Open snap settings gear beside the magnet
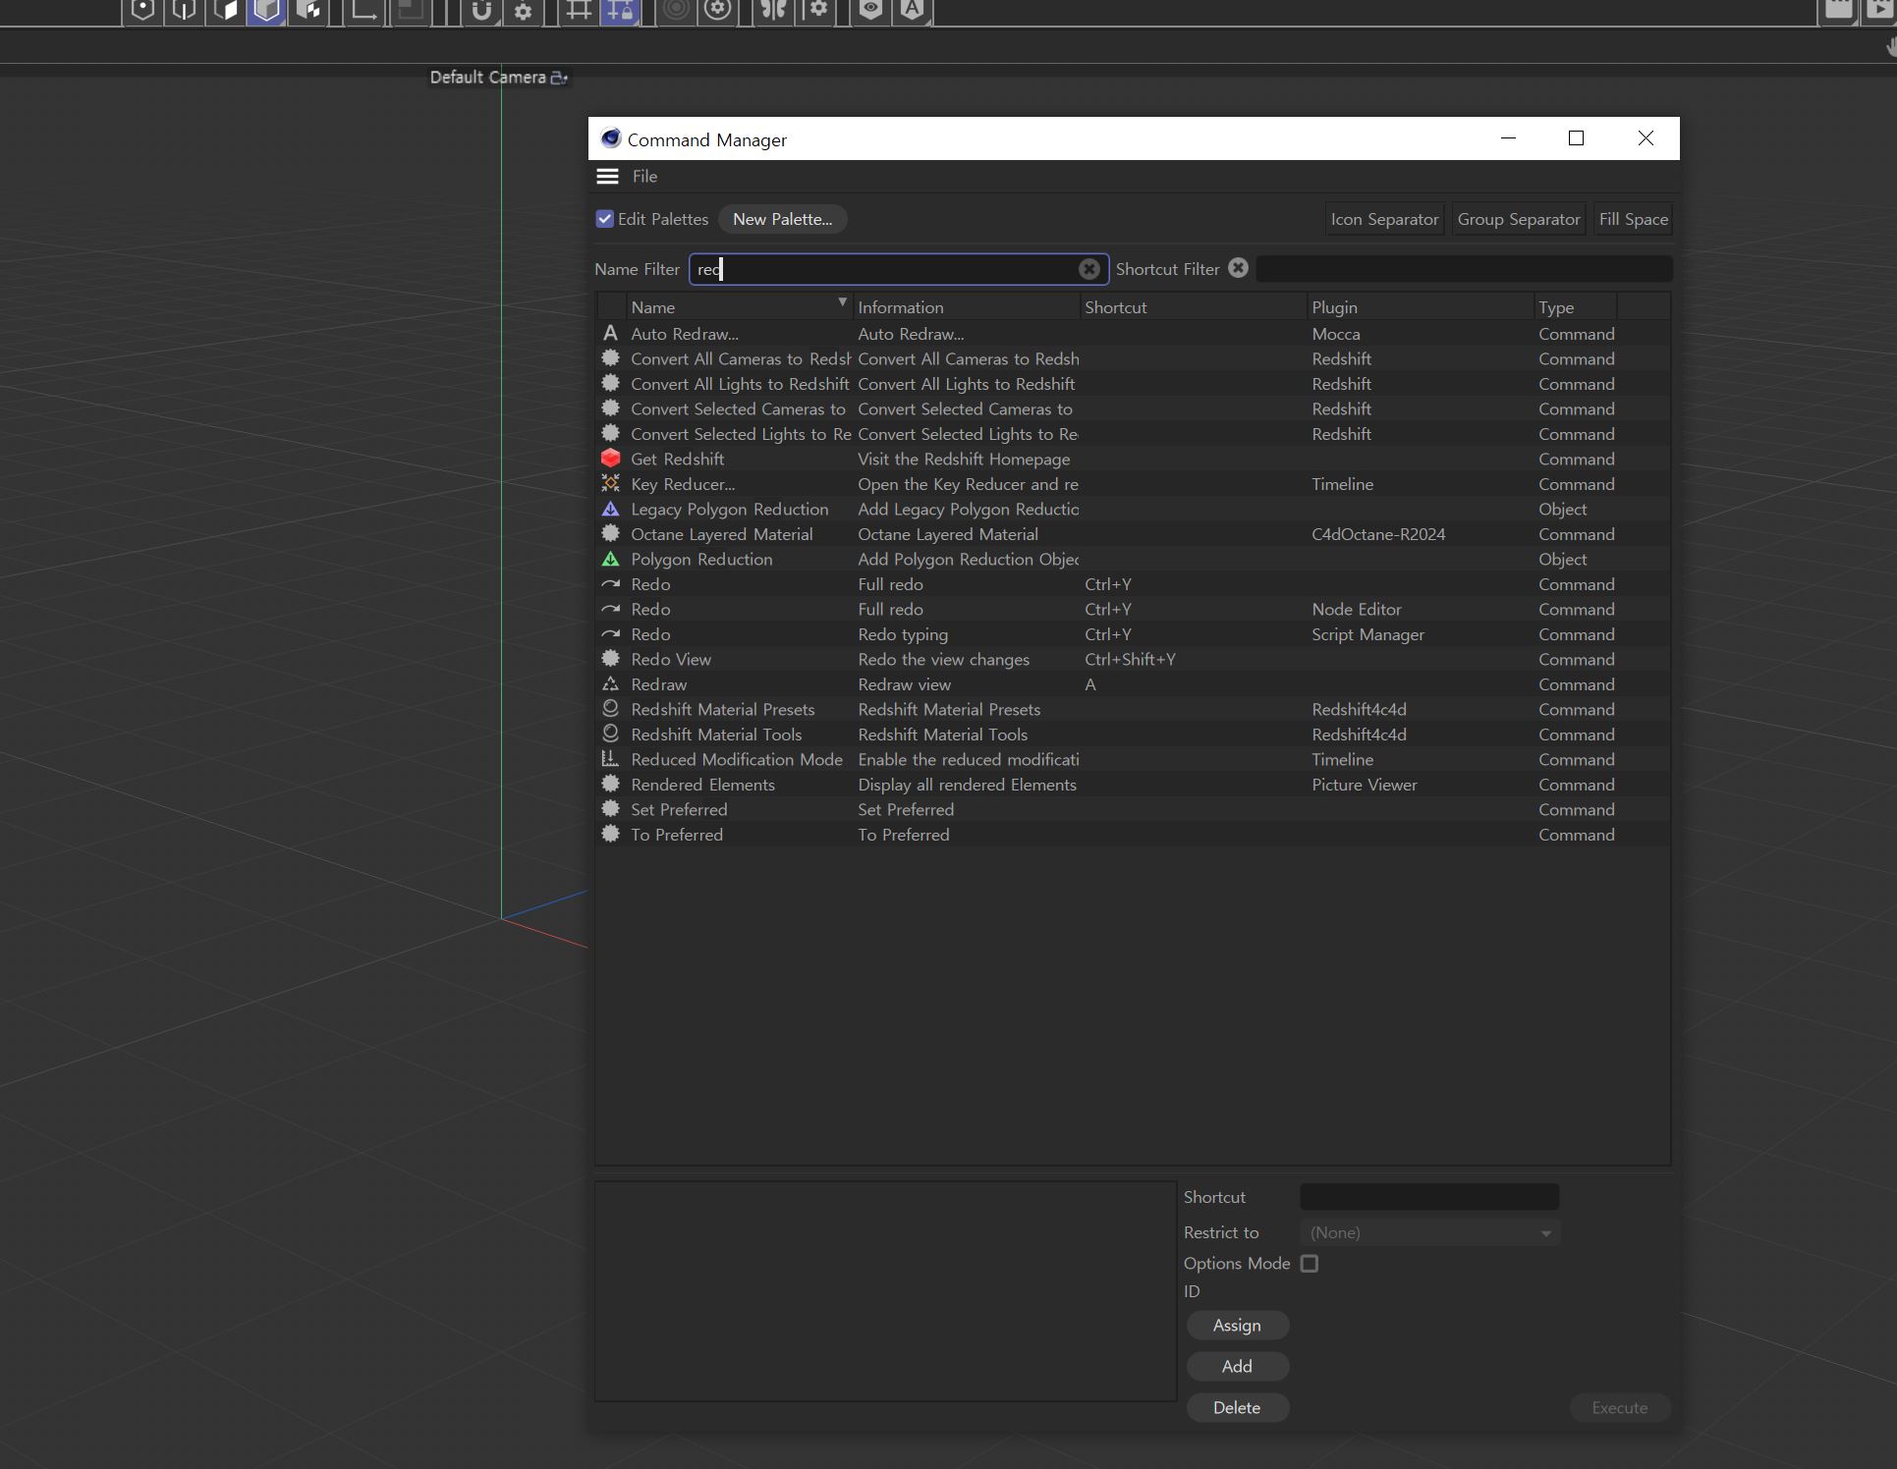 pos(524,12)
